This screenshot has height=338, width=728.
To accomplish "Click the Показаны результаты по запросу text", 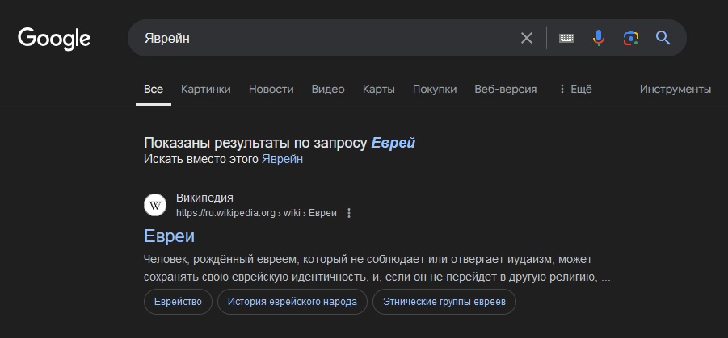I will click(x=255, y=144).
